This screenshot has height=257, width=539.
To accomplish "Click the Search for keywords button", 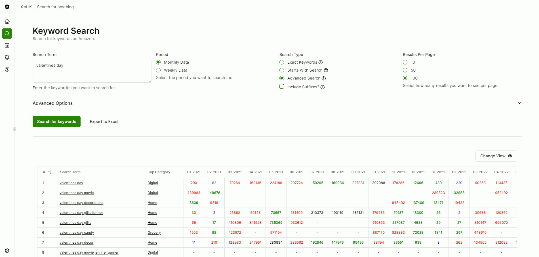I will (56, 122).
